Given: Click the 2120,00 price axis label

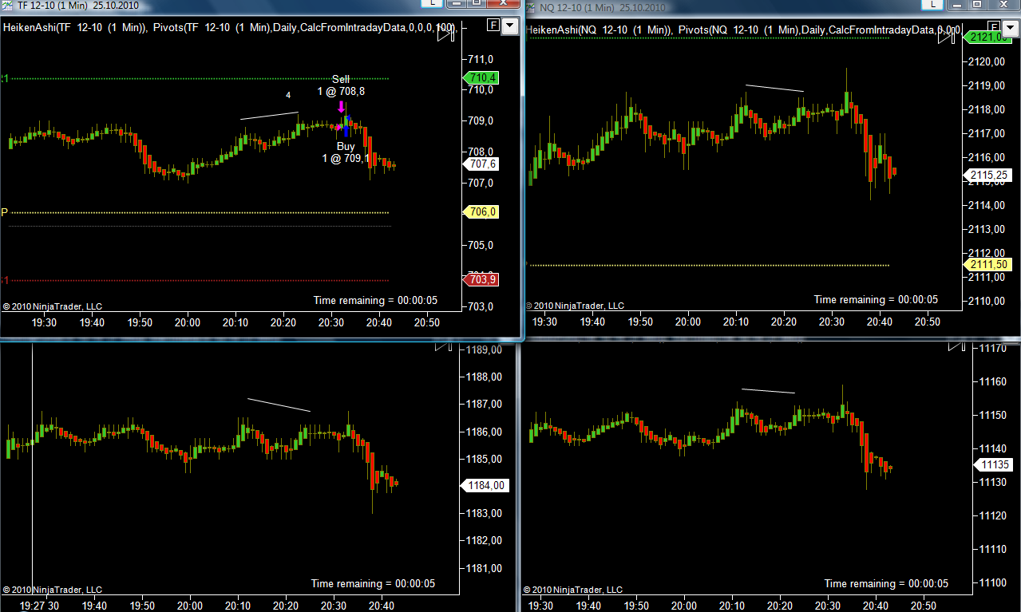Looking at the screenshot, I should (x=987, y=62).
